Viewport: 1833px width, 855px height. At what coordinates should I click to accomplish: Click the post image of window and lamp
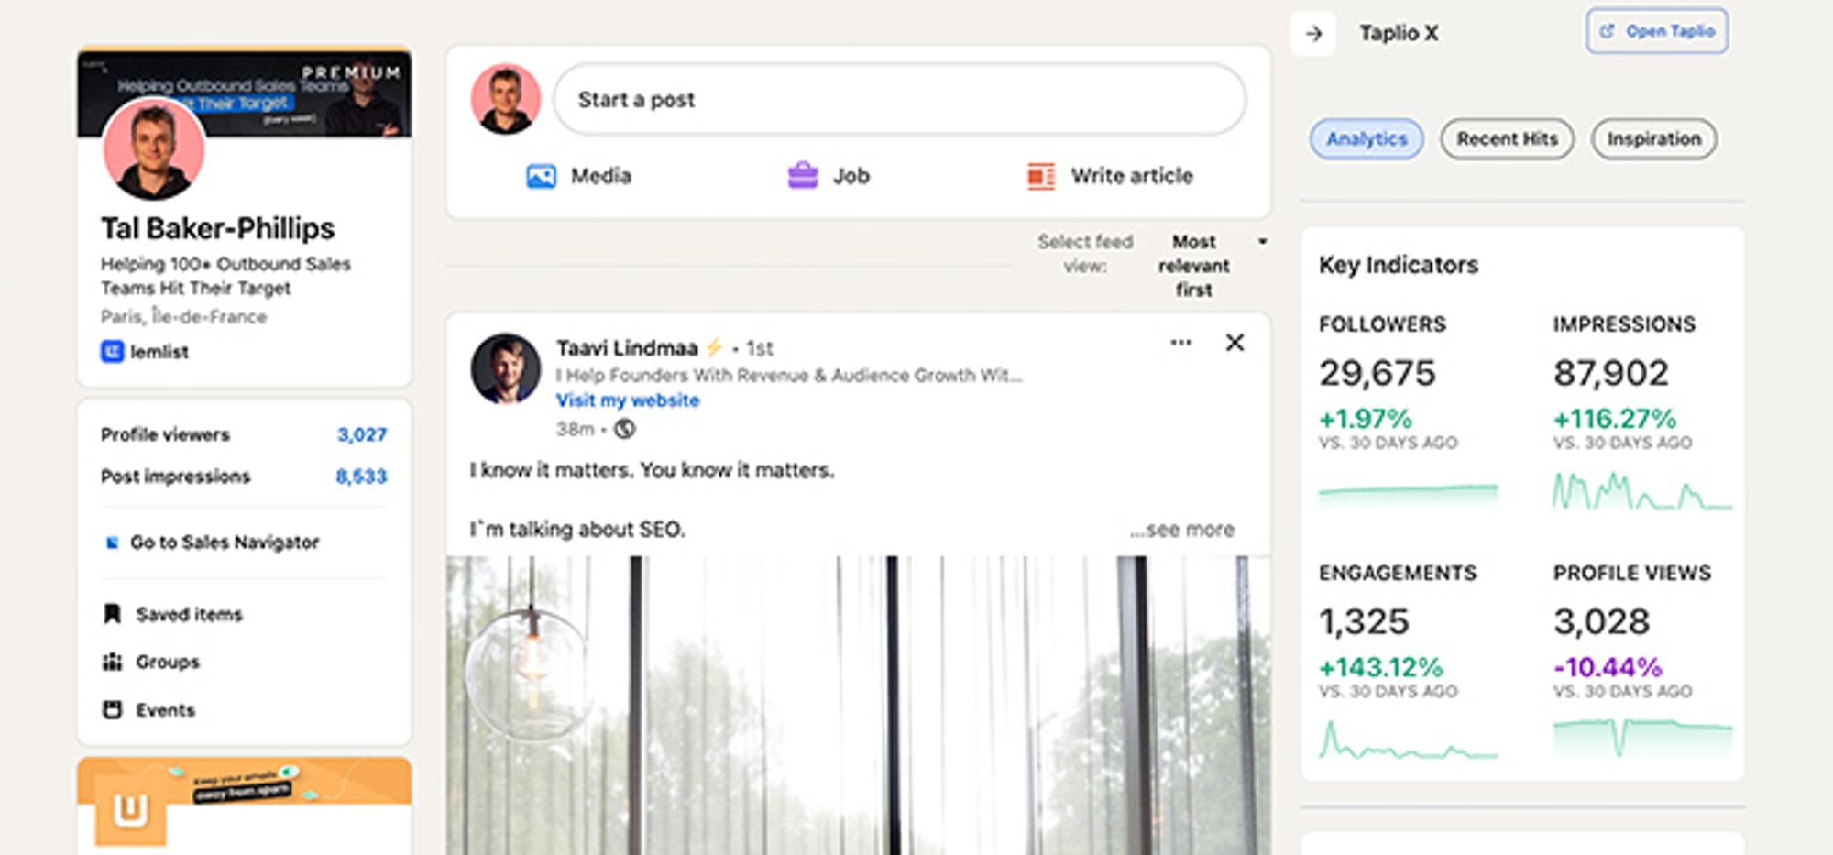tap(858, 706)
